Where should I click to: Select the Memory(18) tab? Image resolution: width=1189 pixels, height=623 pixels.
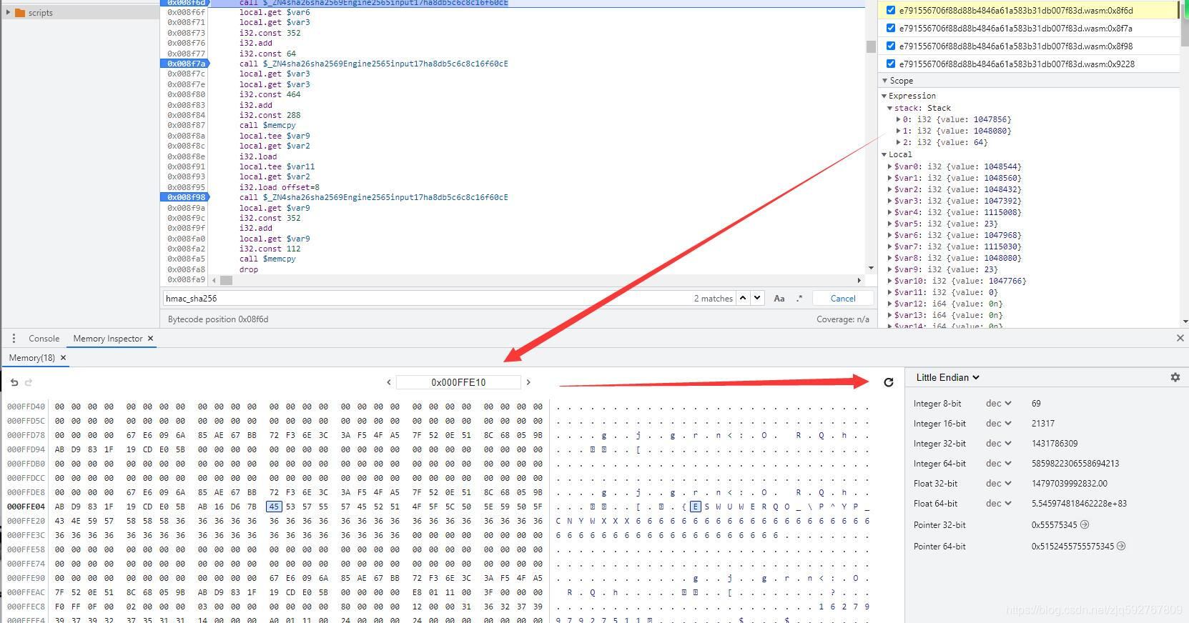pyautogui.click(x=31, y=358)
